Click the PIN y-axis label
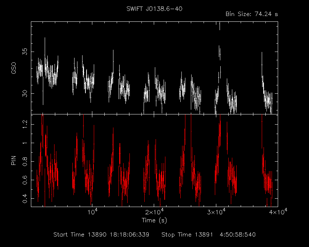This screenshot has width=309, height=247. click(13, 160)
